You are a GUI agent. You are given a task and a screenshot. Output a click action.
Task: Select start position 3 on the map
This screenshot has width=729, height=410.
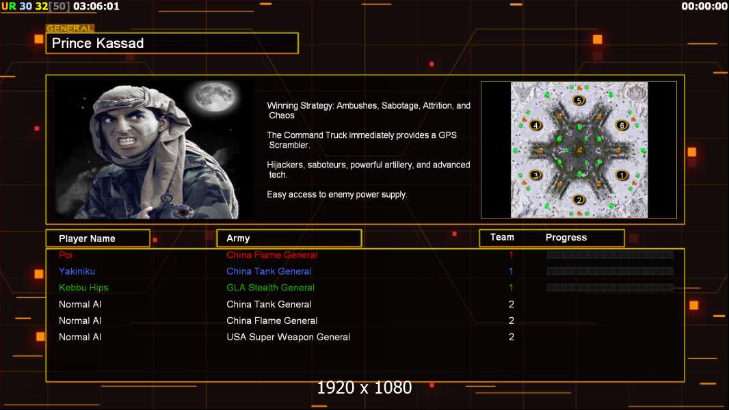pyautogui.click(x=535, y=176)
